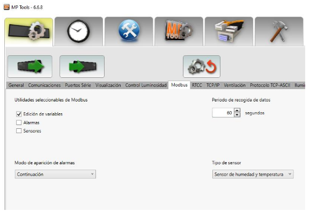Viewport: 310px width, 211px height.
Task: Reset configuration with gears and red arrow
Action: click(x=202, y=67)
